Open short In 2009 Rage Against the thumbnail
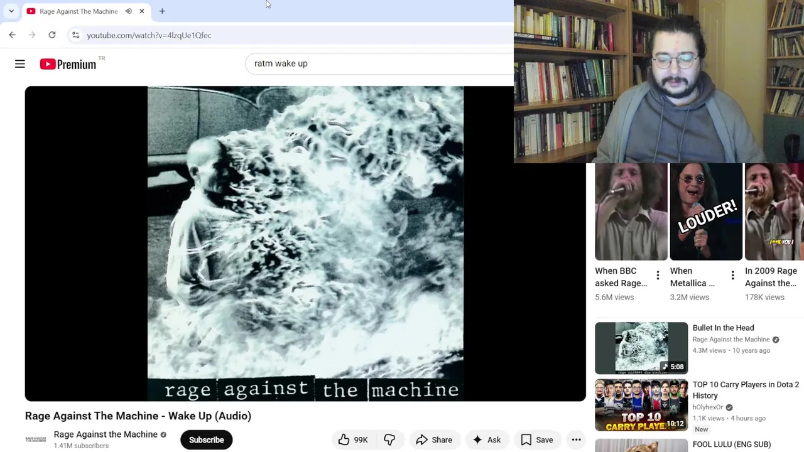The image size is (804, 452). pyautogui.click(x=774, y=212)
